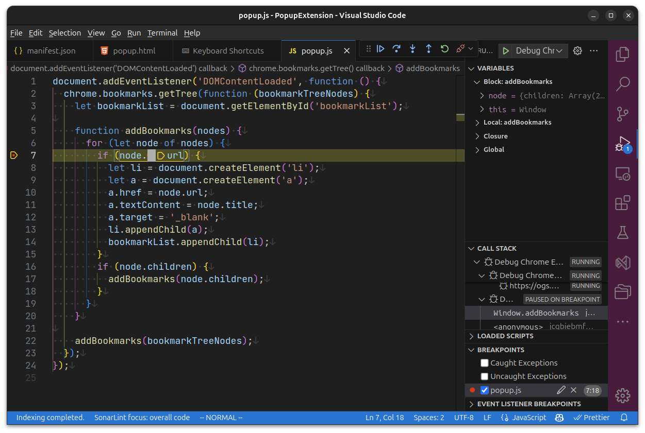The image size is (645, 433).
Task: Expand the Closure scope
Action: click(477, 136)
